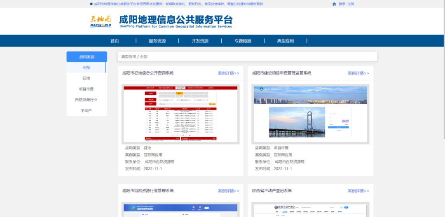Open the scrolling announcement text link
445x217 pixels.
[178, 4]
